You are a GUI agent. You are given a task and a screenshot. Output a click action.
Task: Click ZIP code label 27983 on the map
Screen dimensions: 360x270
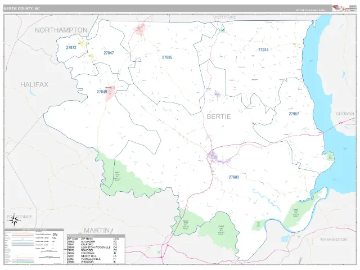234,177
